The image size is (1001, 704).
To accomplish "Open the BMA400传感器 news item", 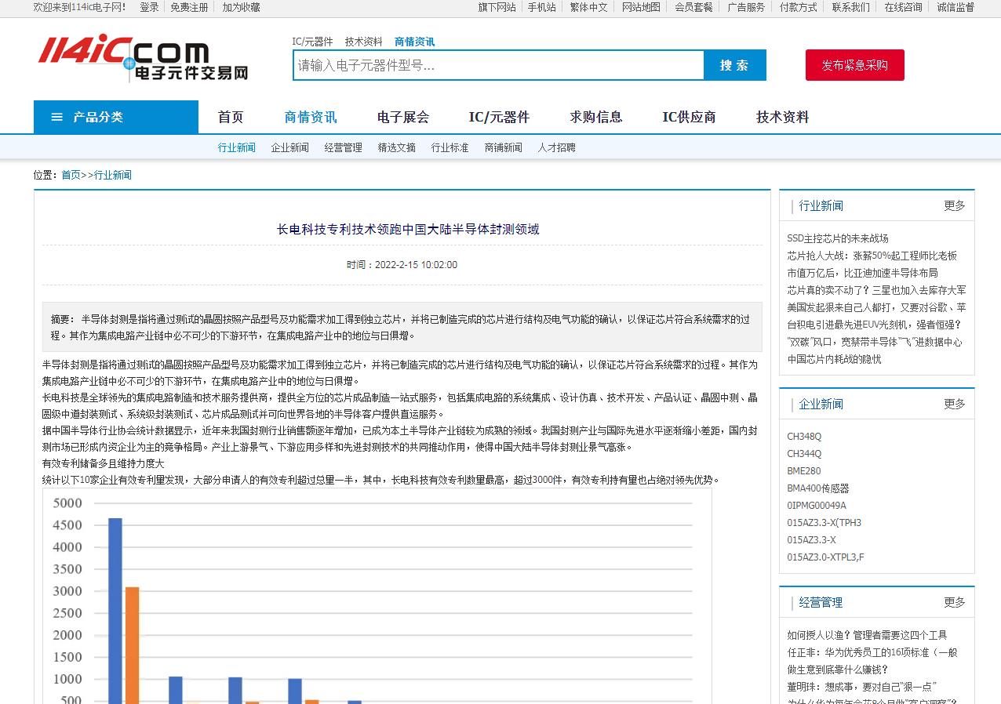I will pyautogui.click(x=818, y=488).
